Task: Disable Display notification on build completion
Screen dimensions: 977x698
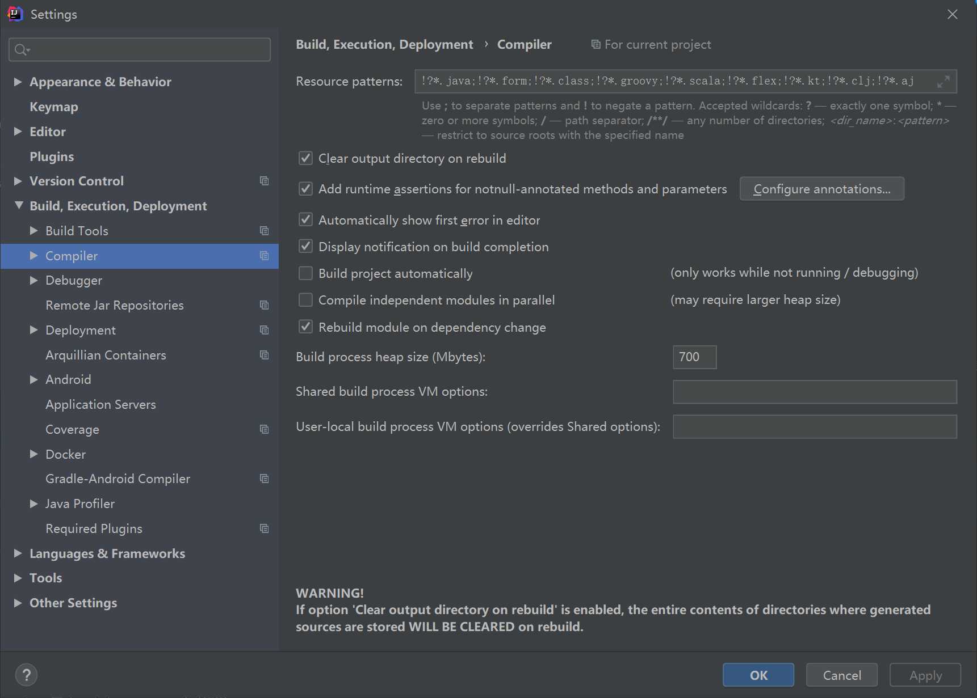Action: pyautogui.click(x=305, y=246)
